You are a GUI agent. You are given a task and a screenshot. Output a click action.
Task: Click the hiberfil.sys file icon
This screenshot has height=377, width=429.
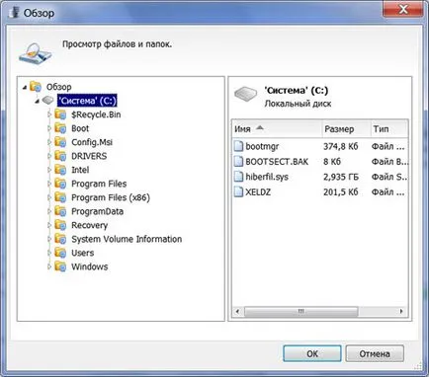coord(238,177)
